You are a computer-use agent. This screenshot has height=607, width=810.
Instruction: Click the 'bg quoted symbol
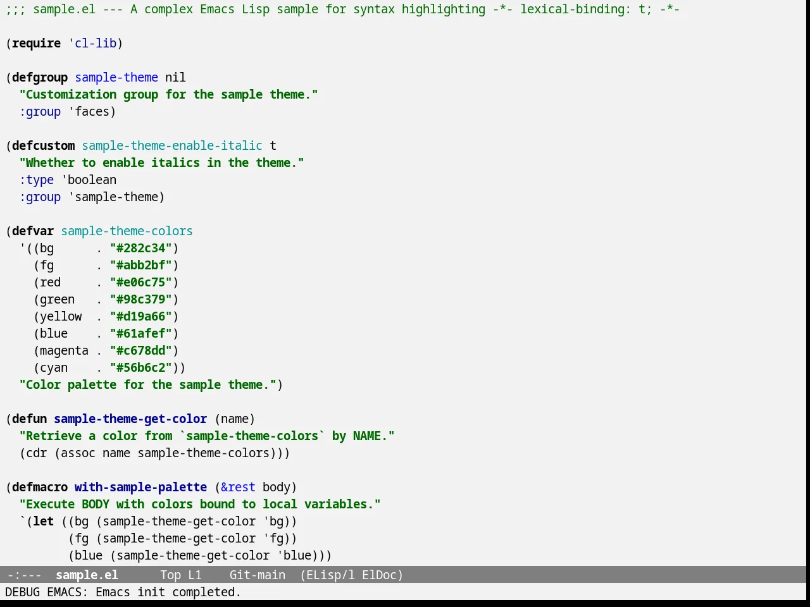273,521
